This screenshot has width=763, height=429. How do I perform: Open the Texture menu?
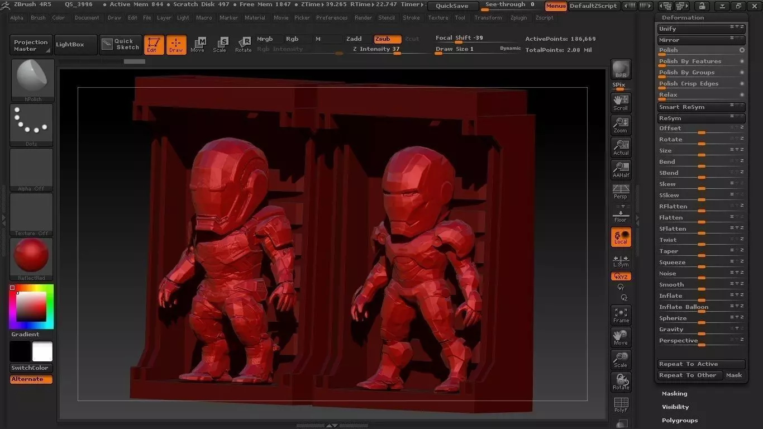coord(438,18)
